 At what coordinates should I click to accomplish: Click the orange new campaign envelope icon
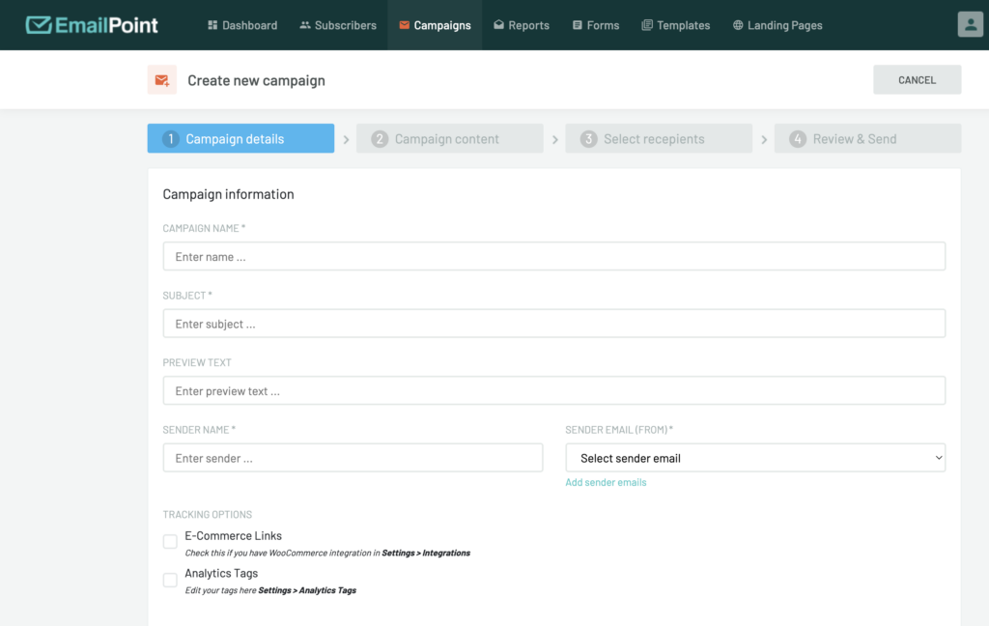[162, 80]
